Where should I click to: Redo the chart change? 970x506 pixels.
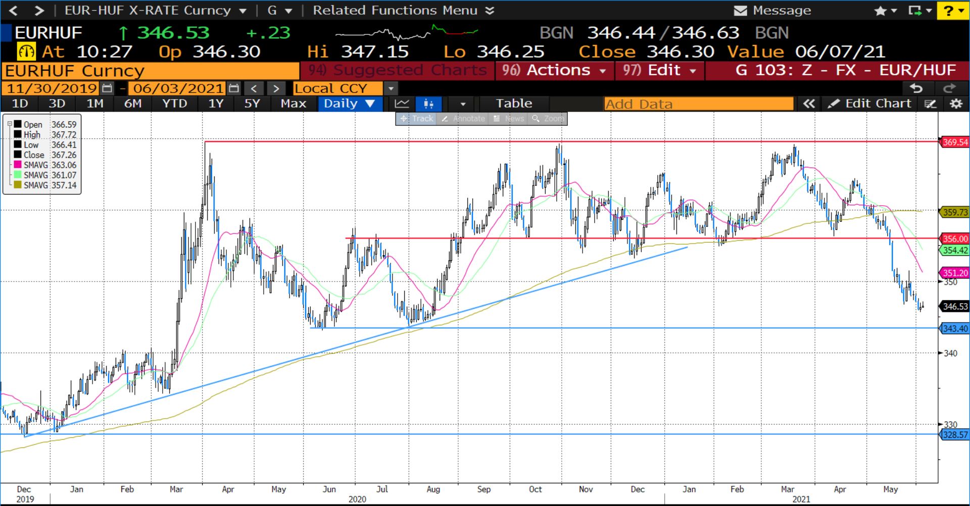coord(950,88)
